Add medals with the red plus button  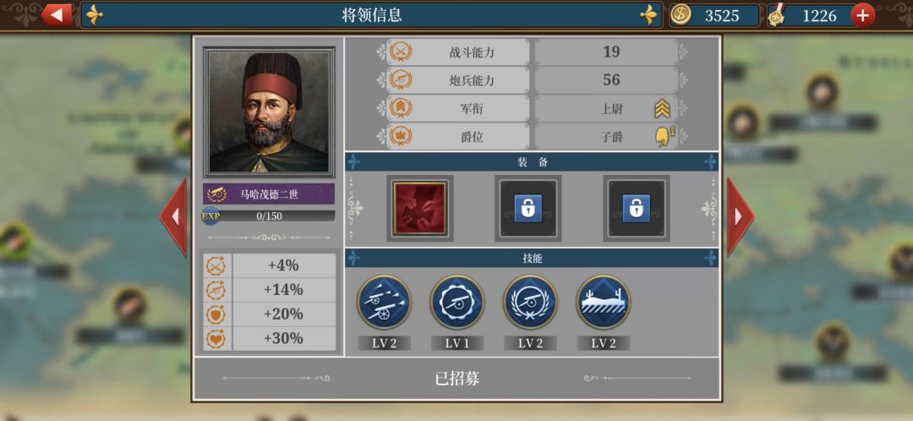click(x=862, y=16)
